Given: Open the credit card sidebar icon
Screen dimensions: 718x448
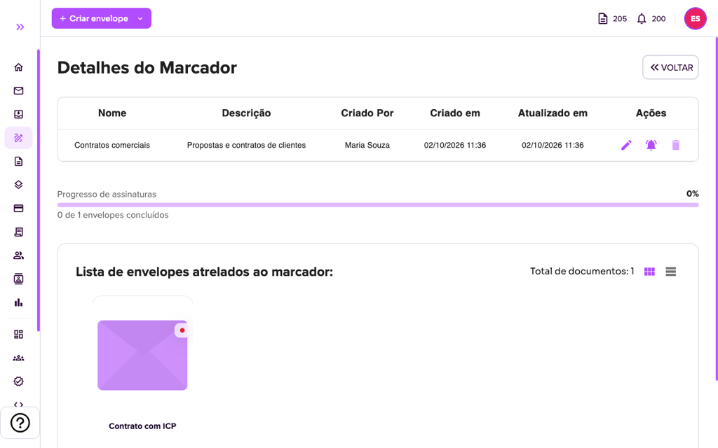Looking at the screenshot, I should 18,209.
